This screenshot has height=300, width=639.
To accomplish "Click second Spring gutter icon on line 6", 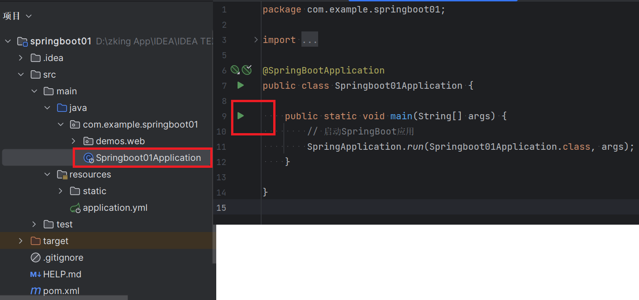I will click(x=247, y=69).
